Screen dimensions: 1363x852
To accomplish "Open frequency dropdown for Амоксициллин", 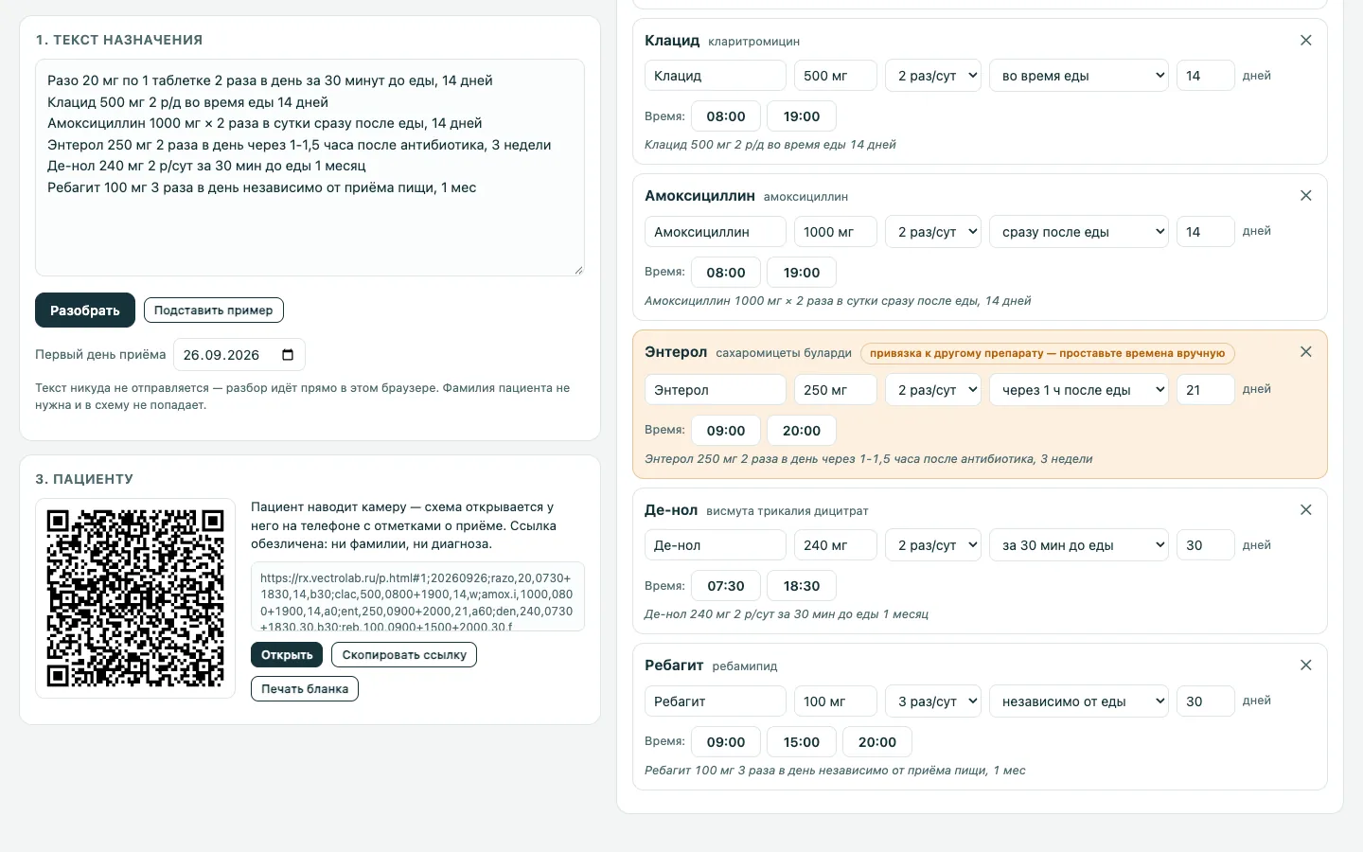I will click(932, 232).
